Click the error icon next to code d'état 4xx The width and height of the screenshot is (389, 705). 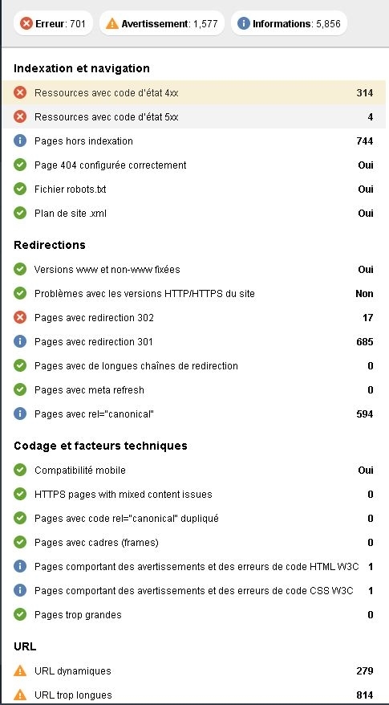[20, 93]
